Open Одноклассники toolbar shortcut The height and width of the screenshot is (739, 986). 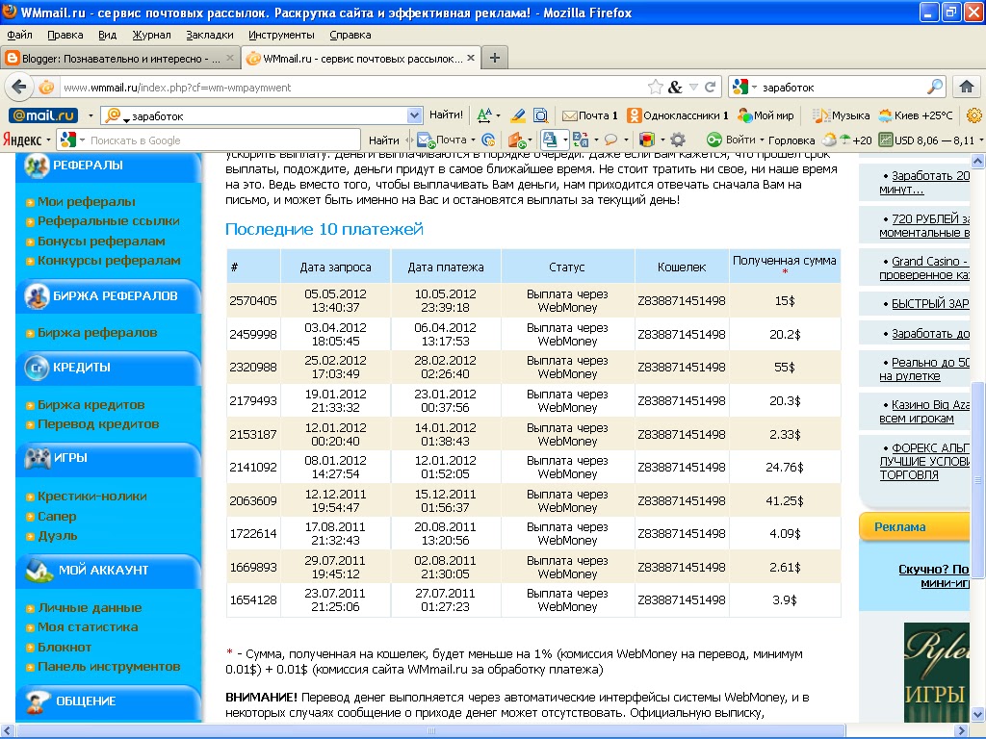tap(677, 115)
